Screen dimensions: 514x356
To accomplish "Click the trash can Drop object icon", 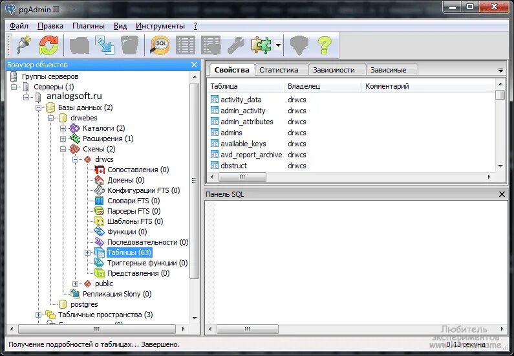I will 129,45.
